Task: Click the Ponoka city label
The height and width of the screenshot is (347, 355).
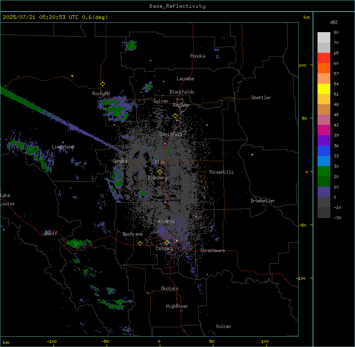Action: pos(198,56)
